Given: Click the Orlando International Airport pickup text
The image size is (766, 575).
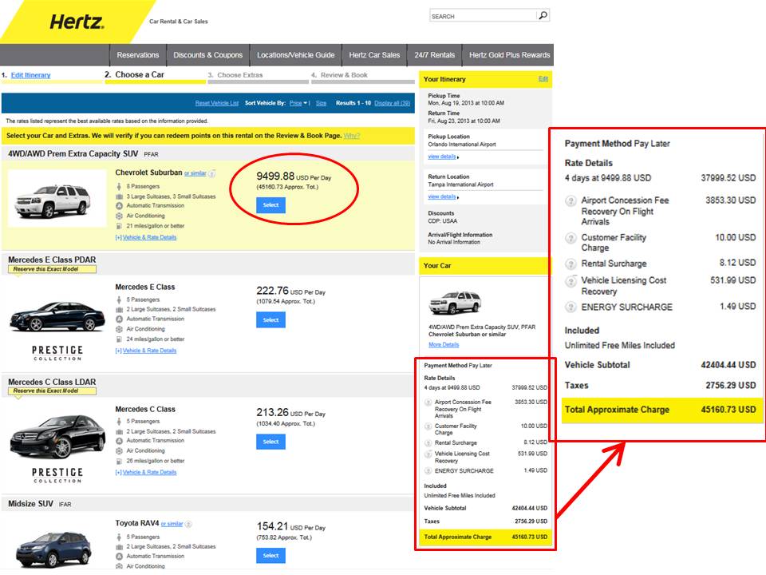Looking at the screenshot, I should pos(462,145).
